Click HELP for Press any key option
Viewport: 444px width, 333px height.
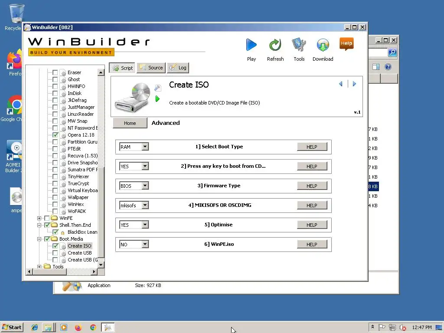coord(312,166)
